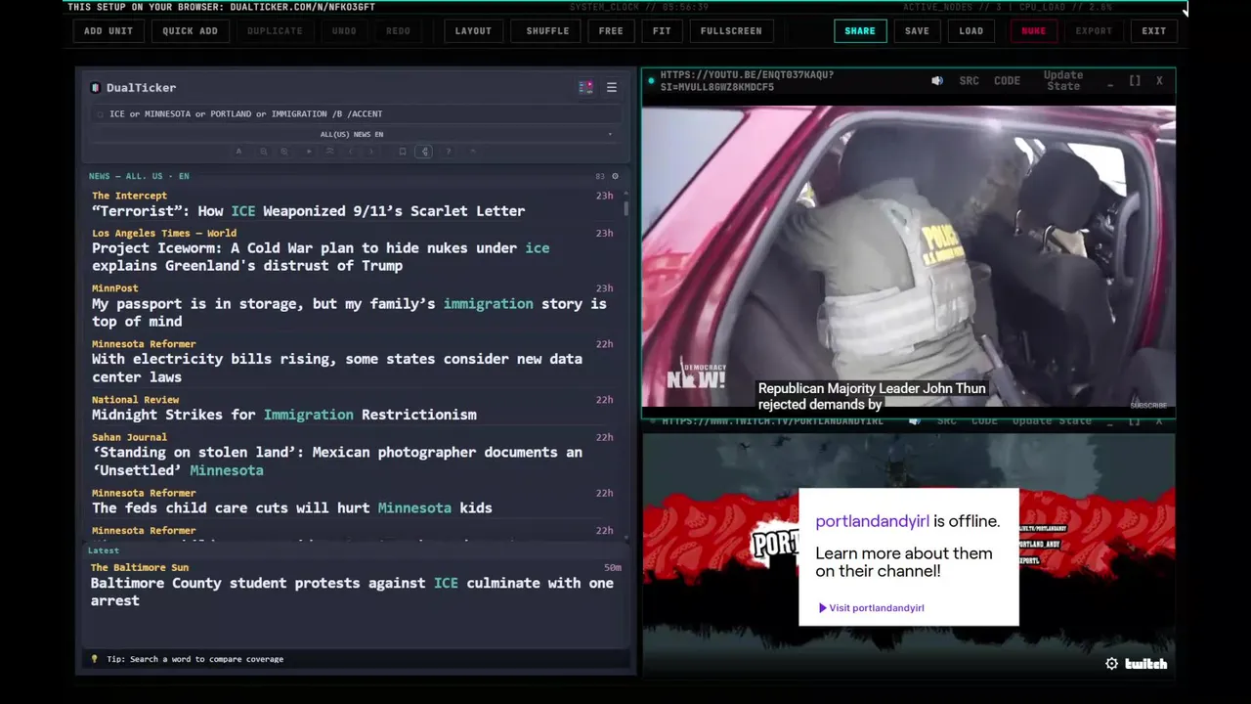Mute the Twitch unit speaker icon
The height and width of the screenshot is (704, 1251).
[915, 420]
